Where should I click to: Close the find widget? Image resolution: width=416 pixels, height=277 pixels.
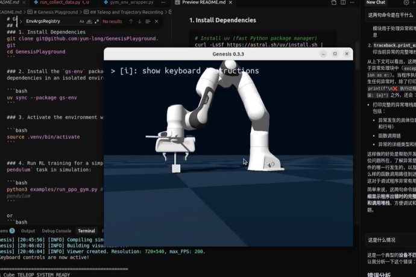pos(157,22)
